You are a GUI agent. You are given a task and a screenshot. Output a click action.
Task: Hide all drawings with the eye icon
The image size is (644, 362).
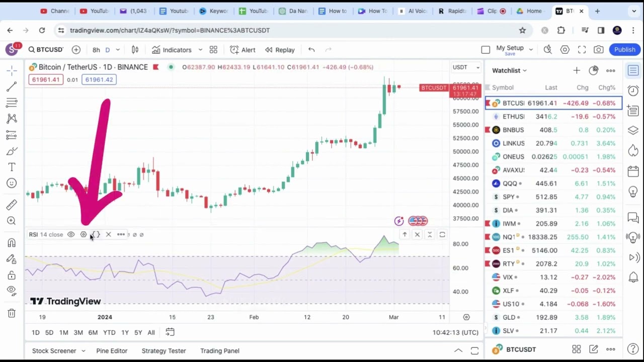pyautogui.click(x=12, y=290)
